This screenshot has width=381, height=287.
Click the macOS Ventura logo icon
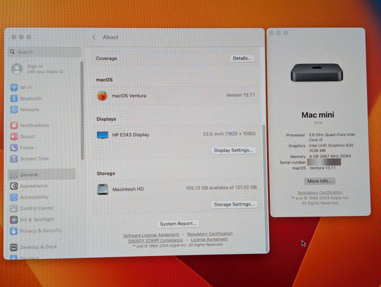click(x=102, y=96)
